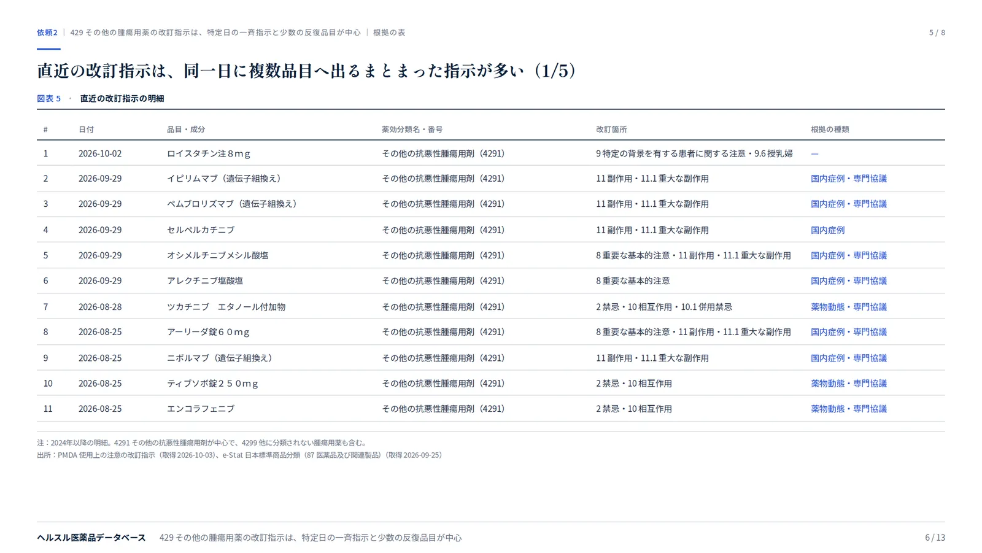The width and height of the screenshot is (982, 553).
Task: Click the slide title about 直近の改訂指示
Action: [x=307, y=71]
